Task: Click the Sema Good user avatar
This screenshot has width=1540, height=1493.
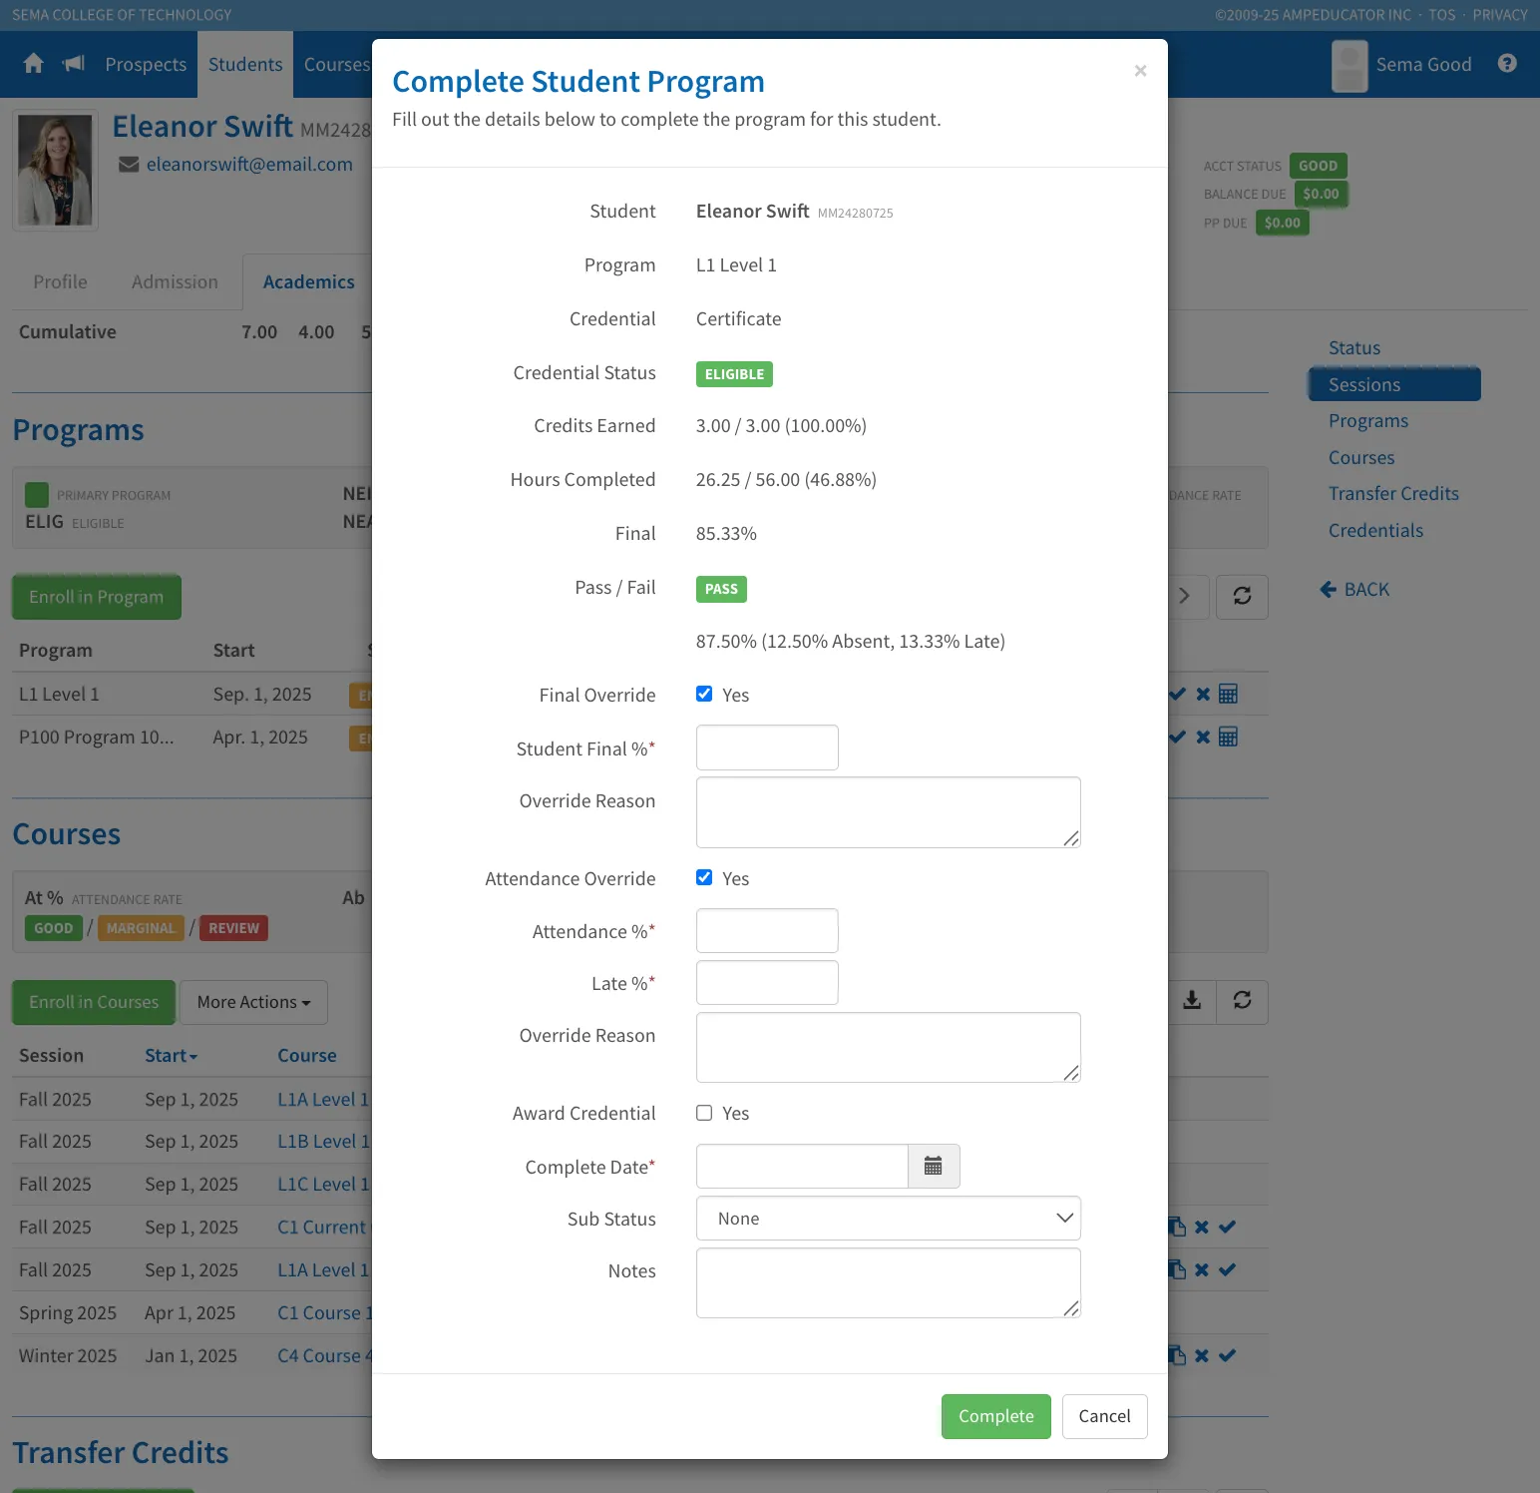Action: tap(1349, 66)
